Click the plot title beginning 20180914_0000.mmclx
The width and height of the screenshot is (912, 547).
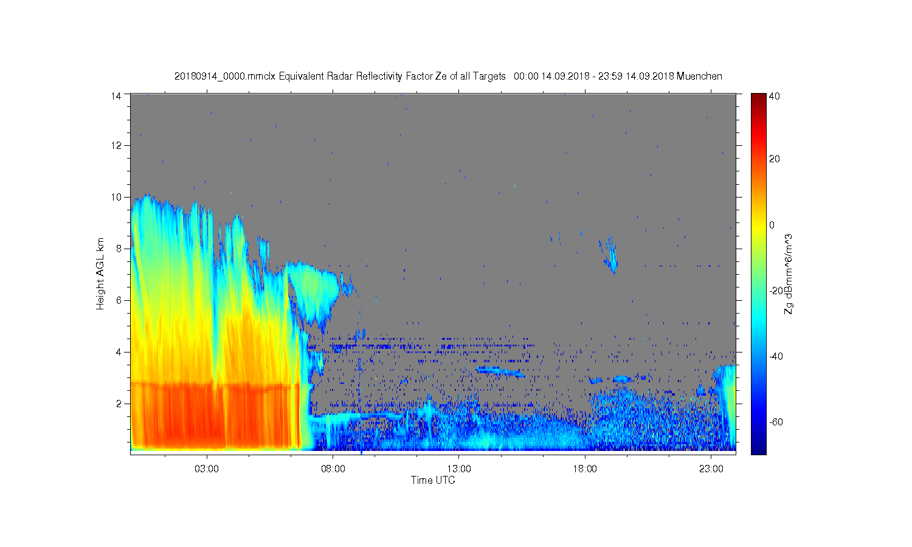(448, 77)
